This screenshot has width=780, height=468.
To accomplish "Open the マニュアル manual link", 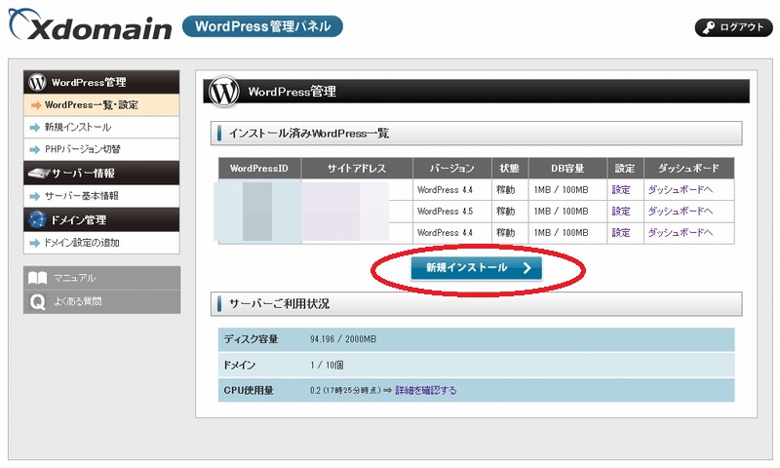I will coord(101,278).
